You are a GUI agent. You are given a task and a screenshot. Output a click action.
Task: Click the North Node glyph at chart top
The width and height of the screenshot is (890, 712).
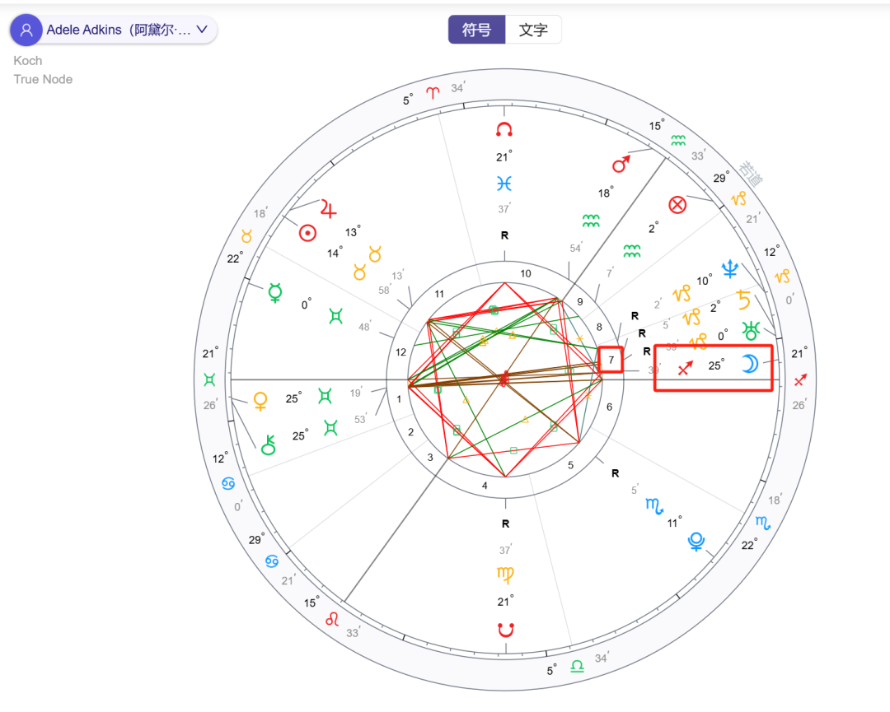point(504,130)
